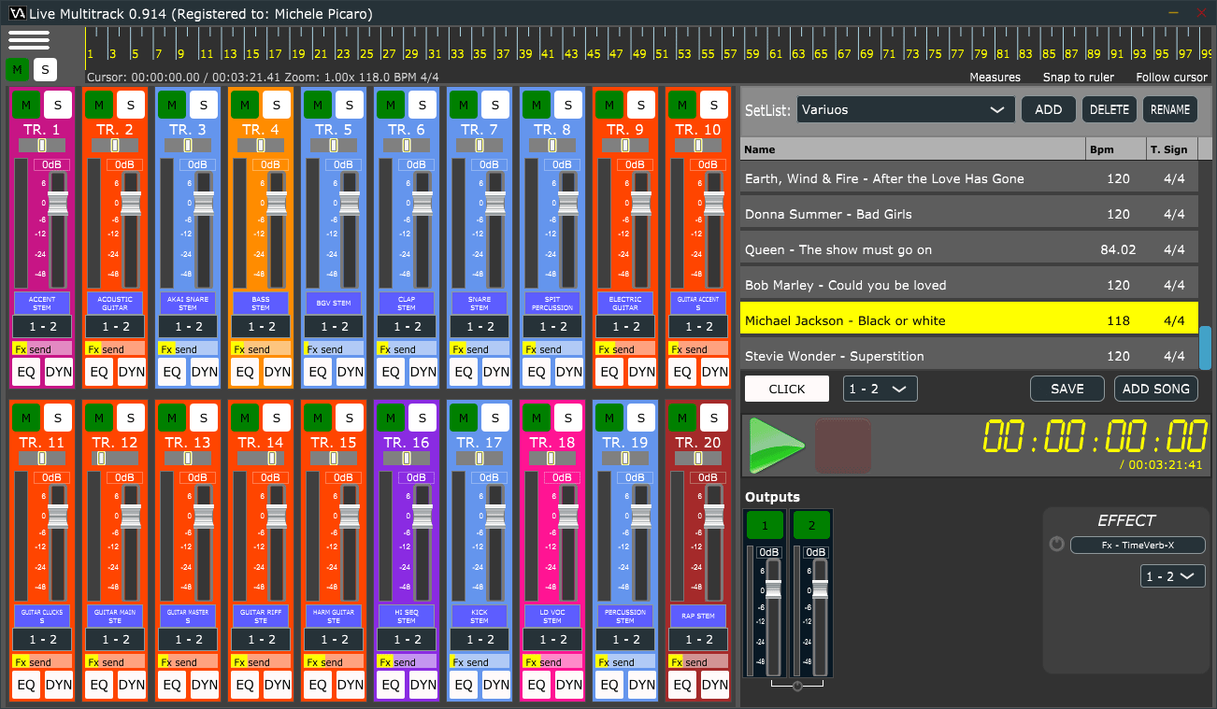Click the ADD setlist button
The width and height of the screenshot is (1217, 709).
click(1049, 109)
